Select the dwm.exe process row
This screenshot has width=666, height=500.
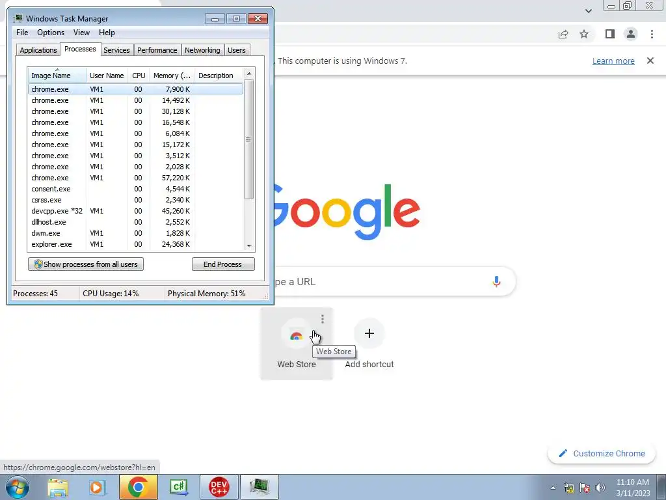pyautogui.click(x=135, y=233)
